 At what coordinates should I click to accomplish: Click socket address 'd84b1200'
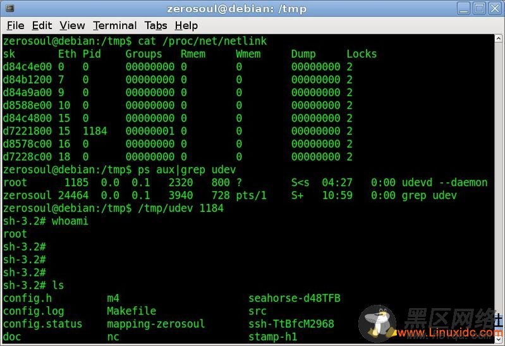(x=27, y=80)
